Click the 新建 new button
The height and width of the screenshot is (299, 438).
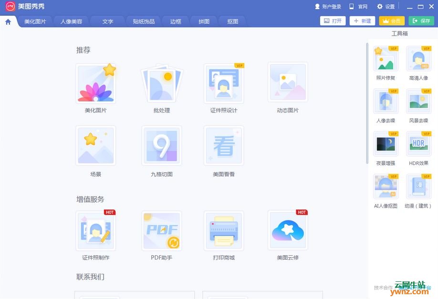coord(362,21)
